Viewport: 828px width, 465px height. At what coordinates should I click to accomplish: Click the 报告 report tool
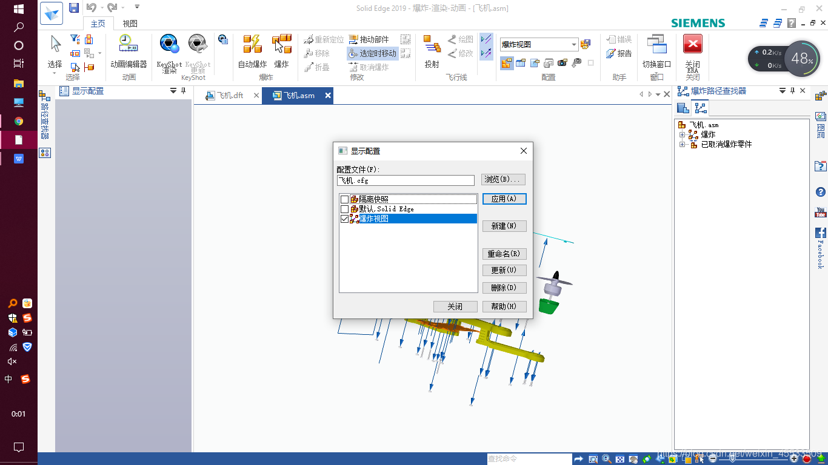coord(619,53)
